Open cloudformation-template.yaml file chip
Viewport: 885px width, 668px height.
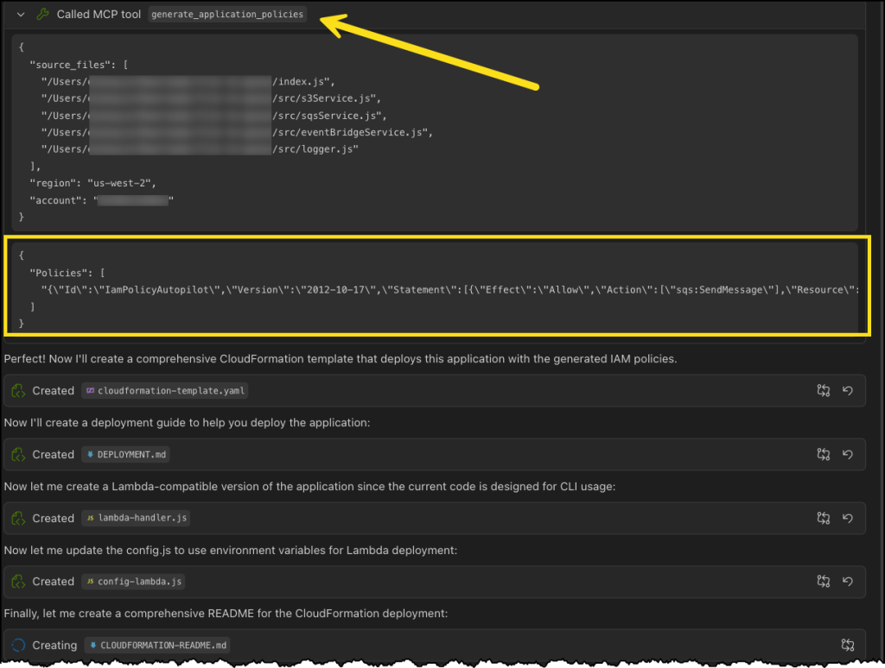(165, 391)
